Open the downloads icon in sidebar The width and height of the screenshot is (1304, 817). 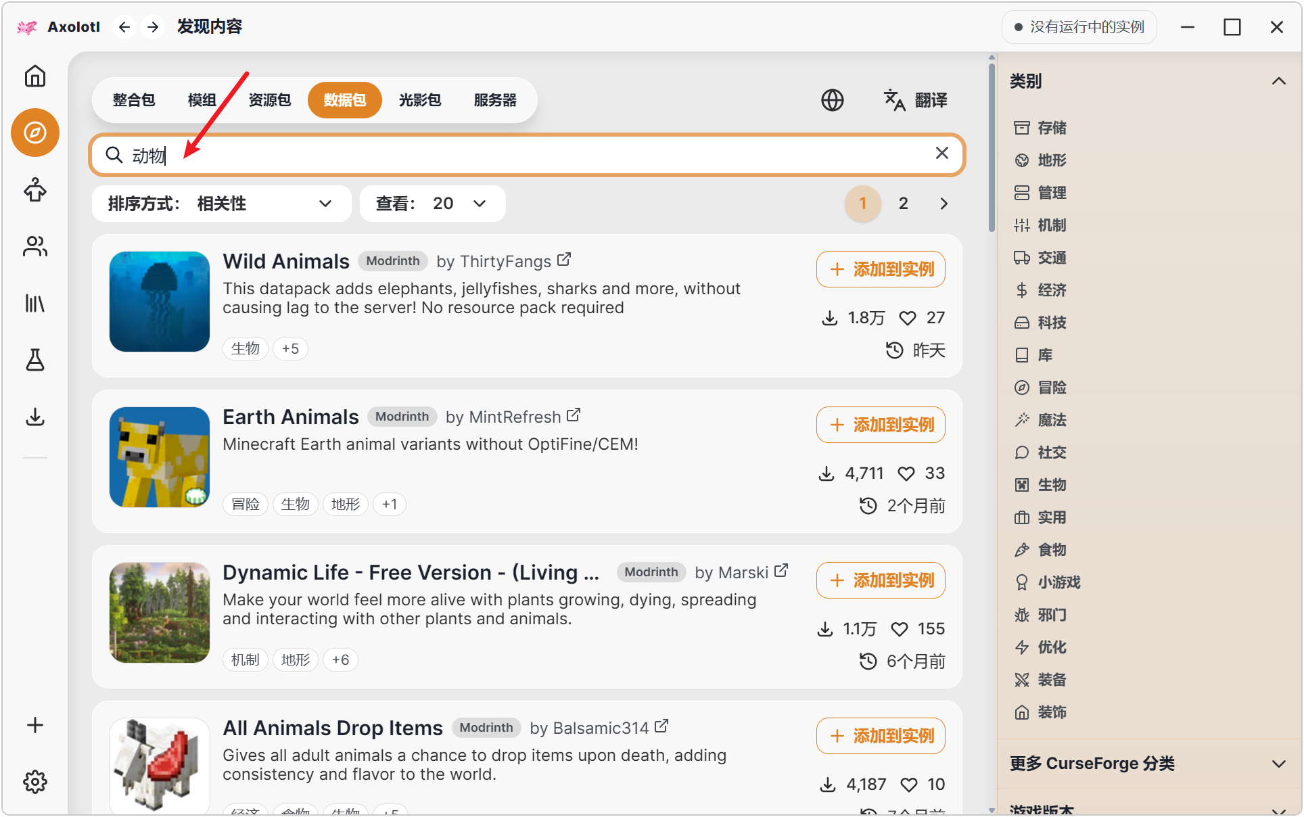point(35,417)
